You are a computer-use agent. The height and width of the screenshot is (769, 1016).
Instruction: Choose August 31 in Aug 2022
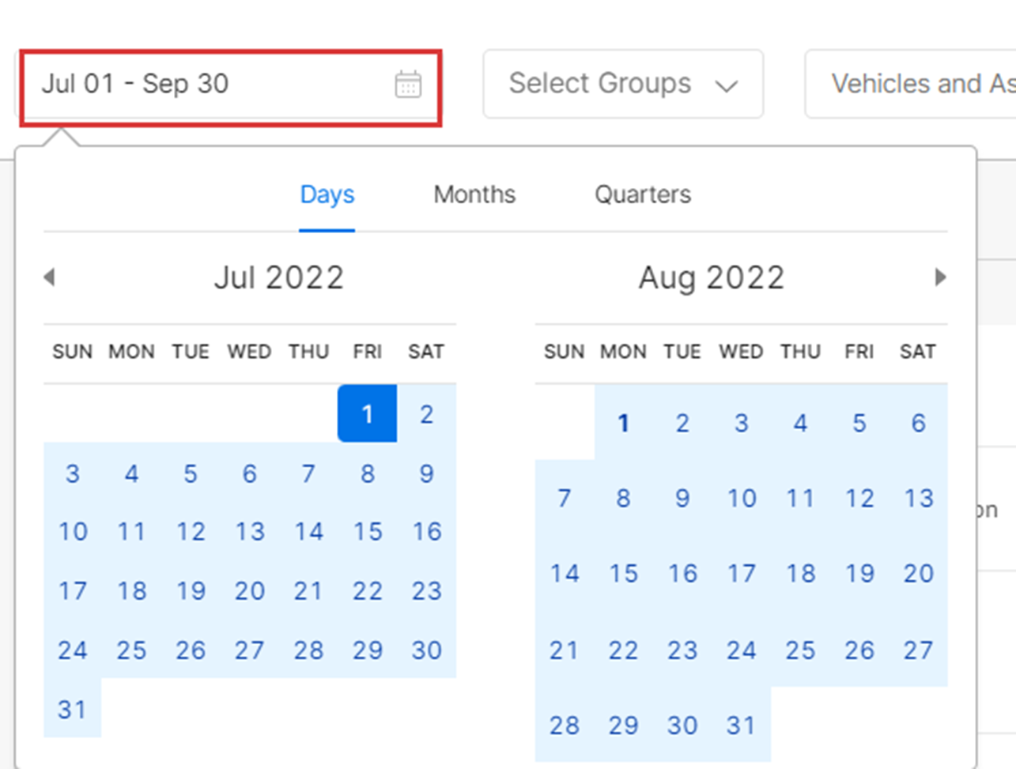click(x=741, y=725)
